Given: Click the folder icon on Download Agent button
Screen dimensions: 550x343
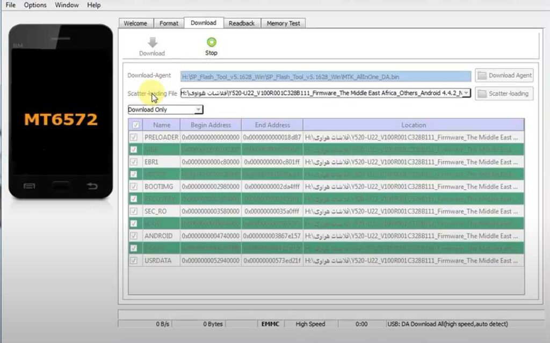Looking at the screenshot, I should [482, 75].
